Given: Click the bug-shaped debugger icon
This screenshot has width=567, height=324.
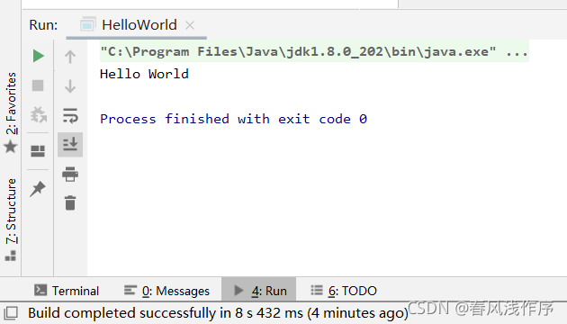Looking at the screenshot, I should coord(38,114).
